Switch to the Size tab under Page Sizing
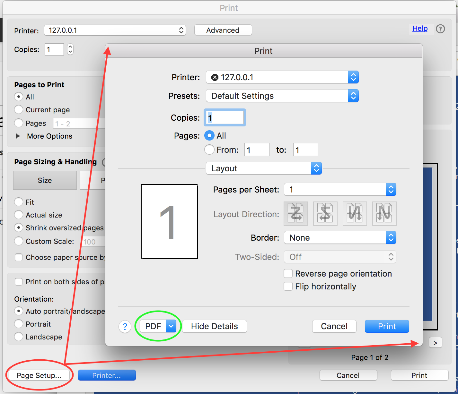 click(45, 180)
